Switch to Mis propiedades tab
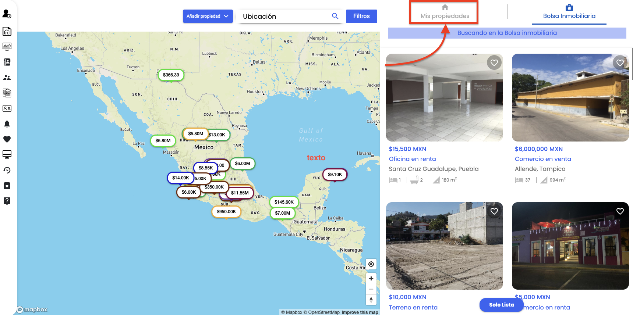 tap(445, 12)
